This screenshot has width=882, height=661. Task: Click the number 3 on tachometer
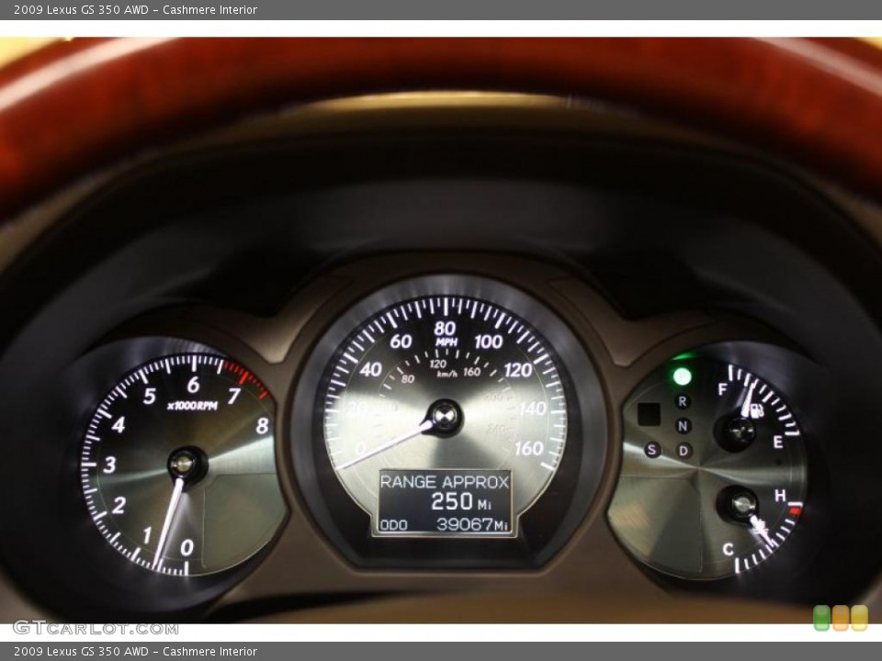coord(109,465)
